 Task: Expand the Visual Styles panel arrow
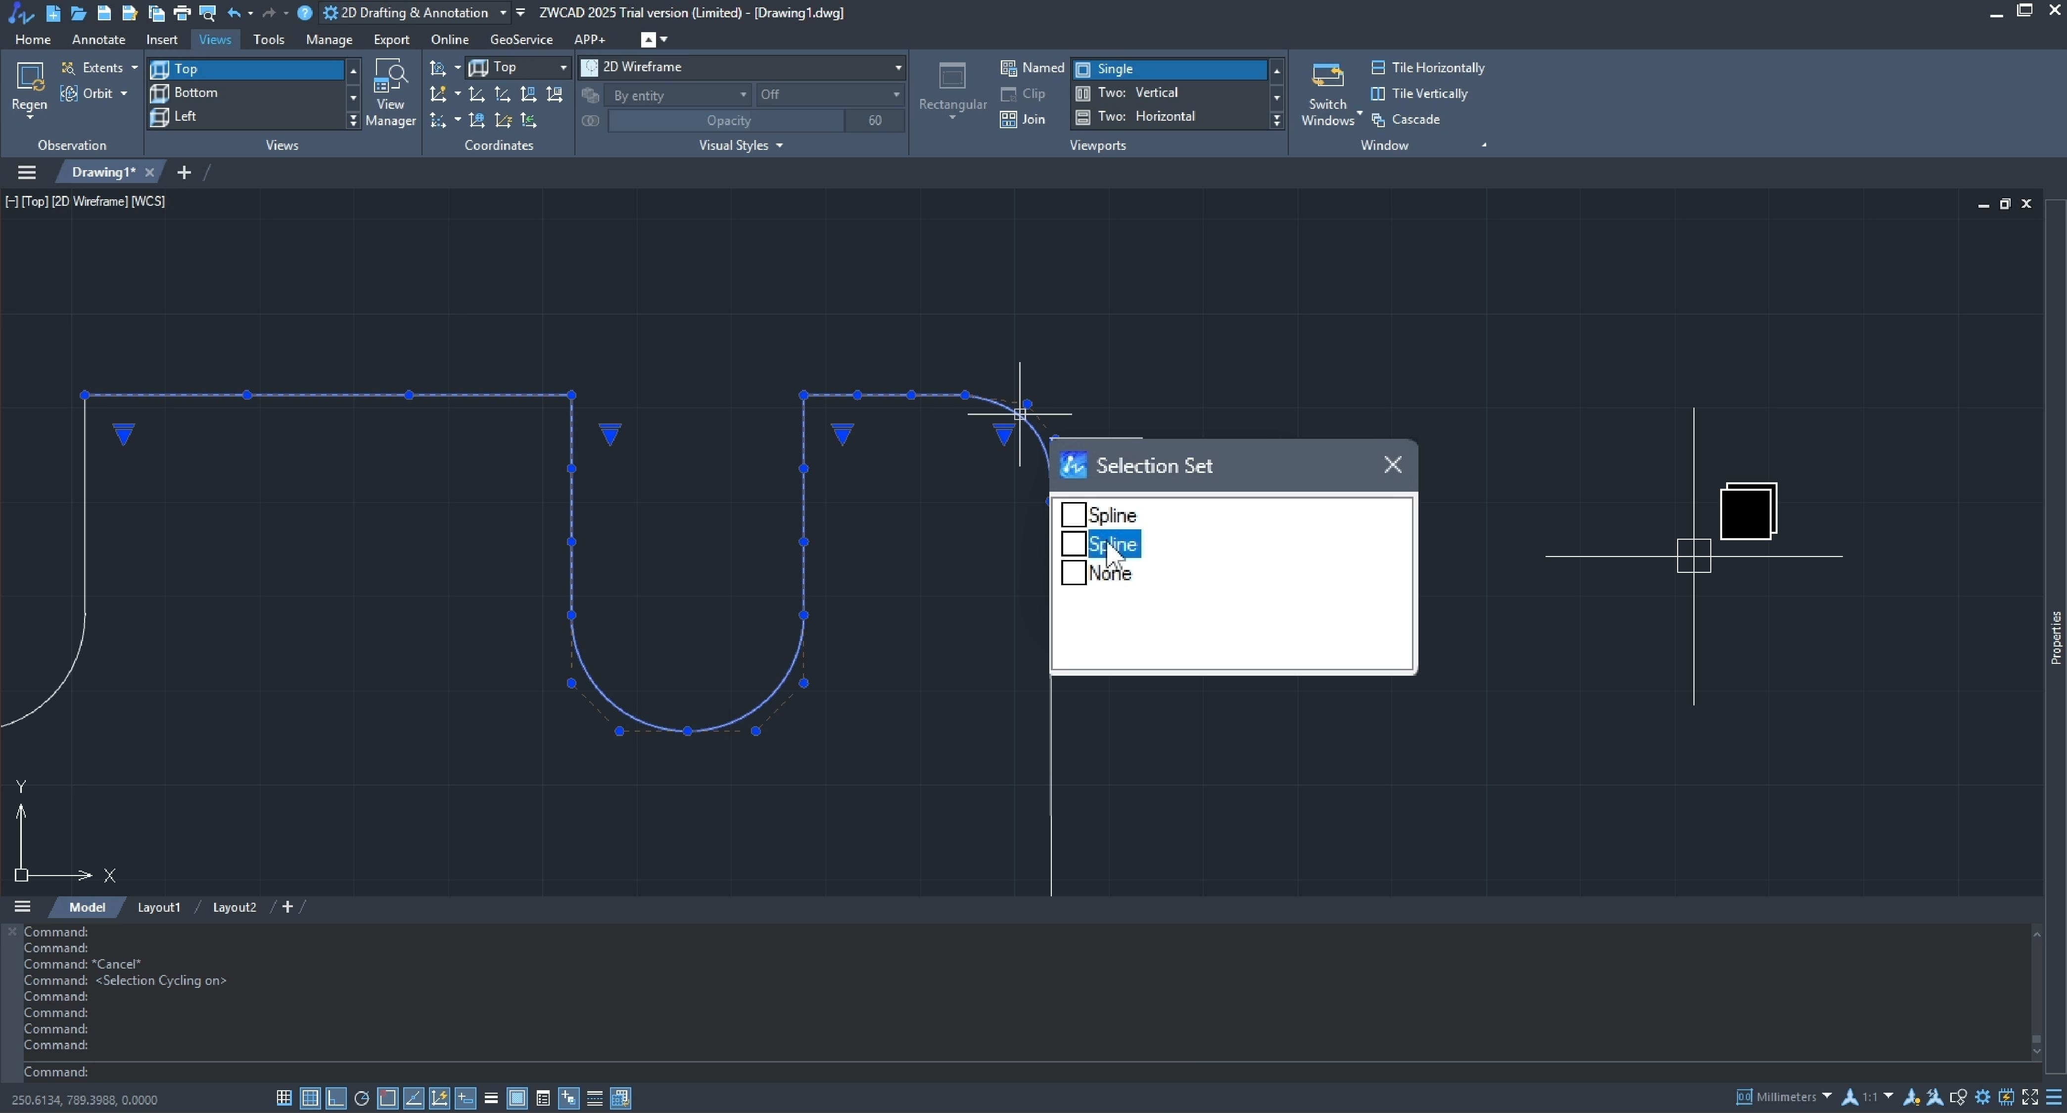[779, 145]
